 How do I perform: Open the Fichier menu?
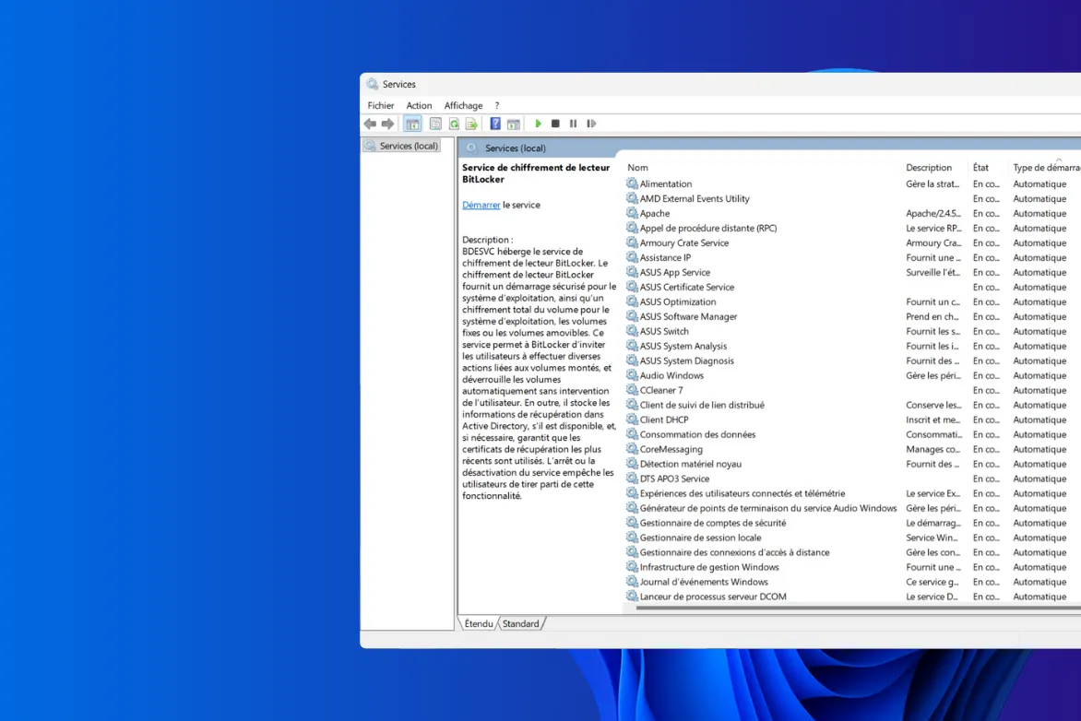point(380,105)
